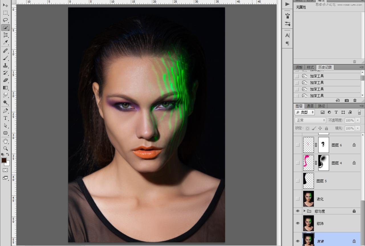The width and height of the screenshot is (365, 246).
Task: Switch to the 样式 tab
Action: coord(310,67)
